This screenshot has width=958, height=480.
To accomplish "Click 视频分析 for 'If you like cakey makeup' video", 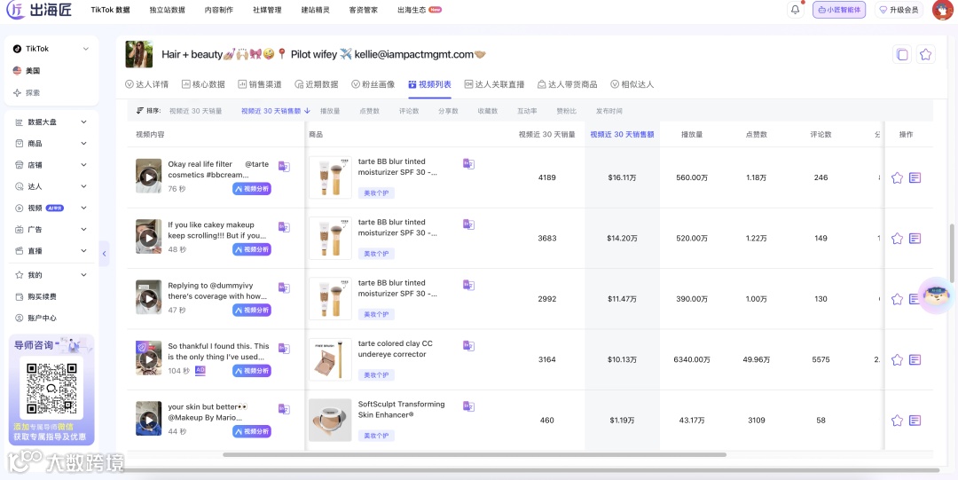I will tap(252, 249).
